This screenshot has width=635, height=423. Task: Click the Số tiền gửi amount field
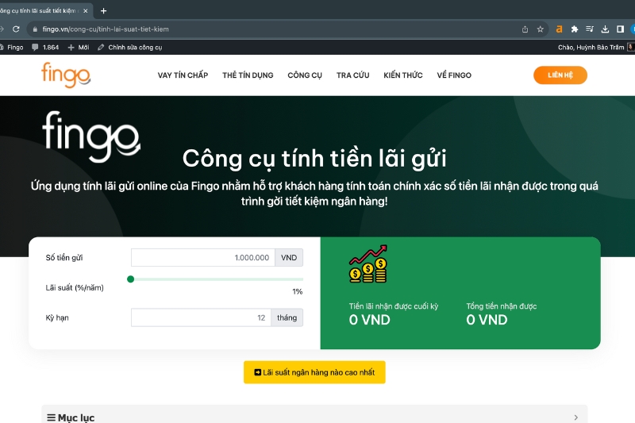[x=203, y=257]
